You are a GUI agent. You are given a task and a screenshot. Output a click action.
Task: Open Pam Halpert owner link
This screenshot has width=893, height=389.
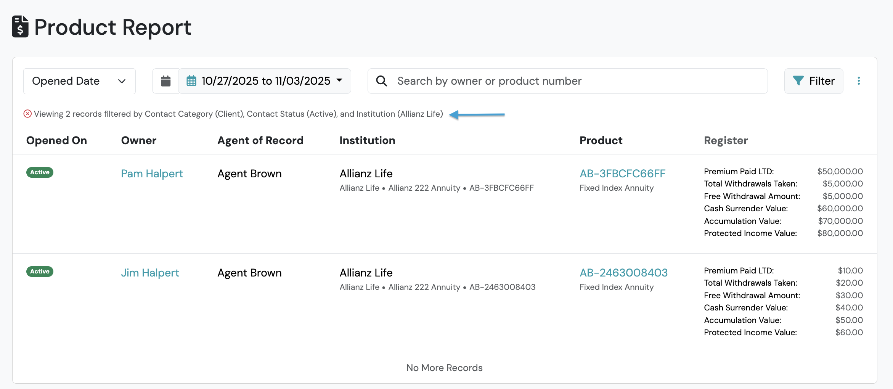pos(152,174)
